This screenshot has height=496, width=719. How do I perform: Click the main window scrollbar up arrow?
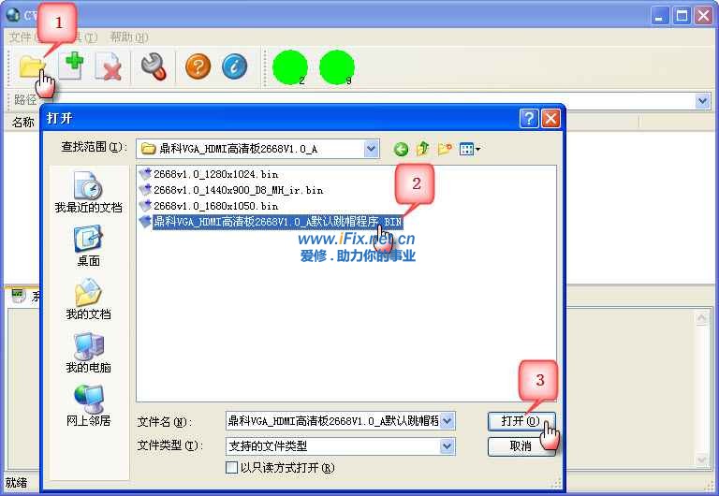[x=702, y=317]
